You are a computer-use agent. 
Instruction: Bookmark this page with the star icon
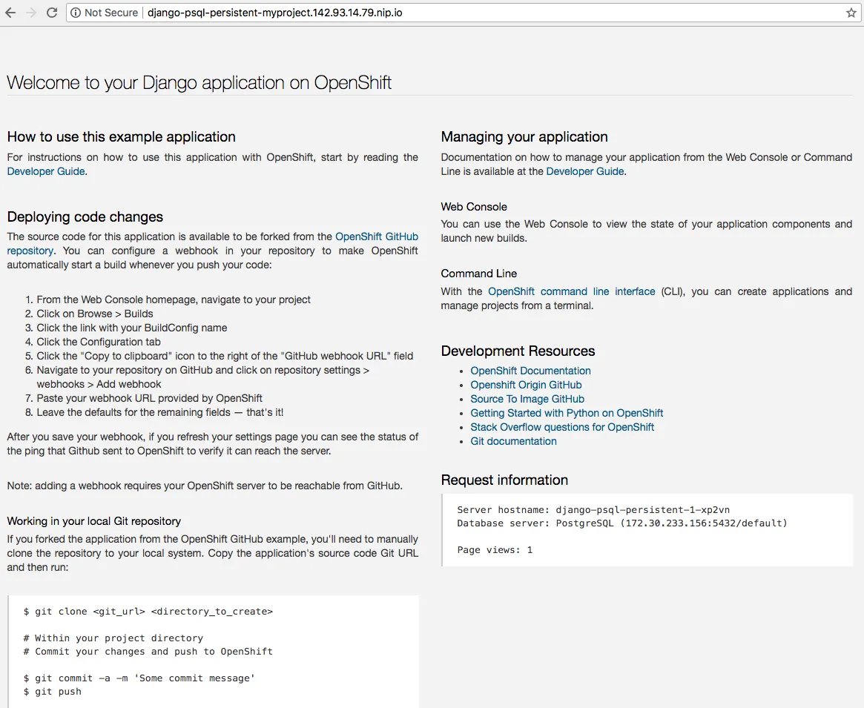coord(851,13)
